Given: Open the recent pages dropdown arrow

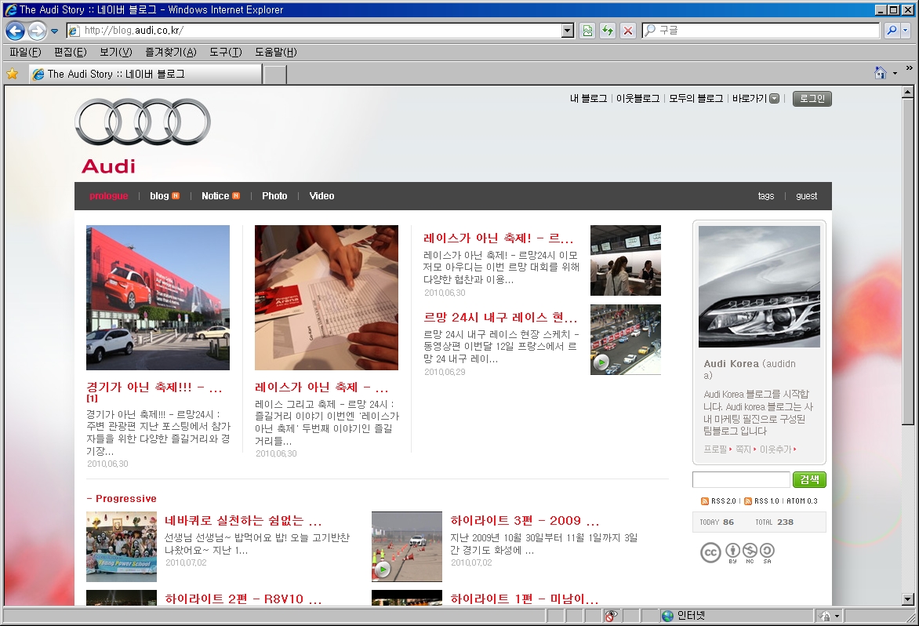Looking at the screenshot, I should 55,31.
